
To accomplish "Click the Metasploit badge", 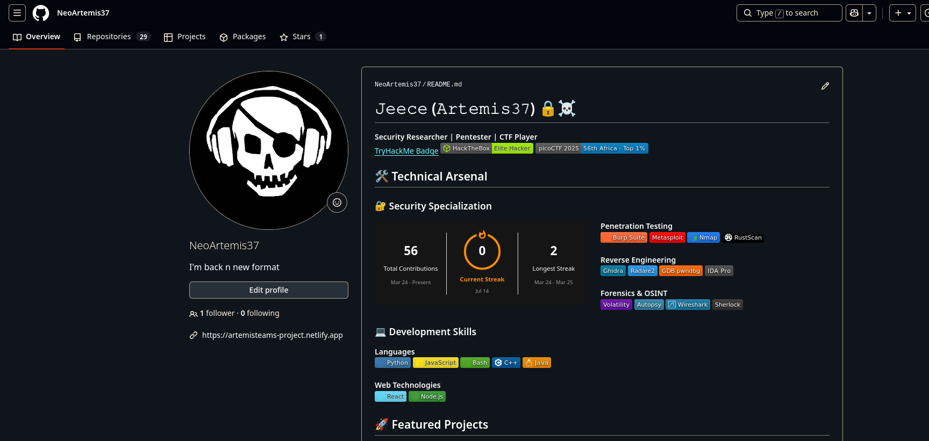I will point(667,237).
